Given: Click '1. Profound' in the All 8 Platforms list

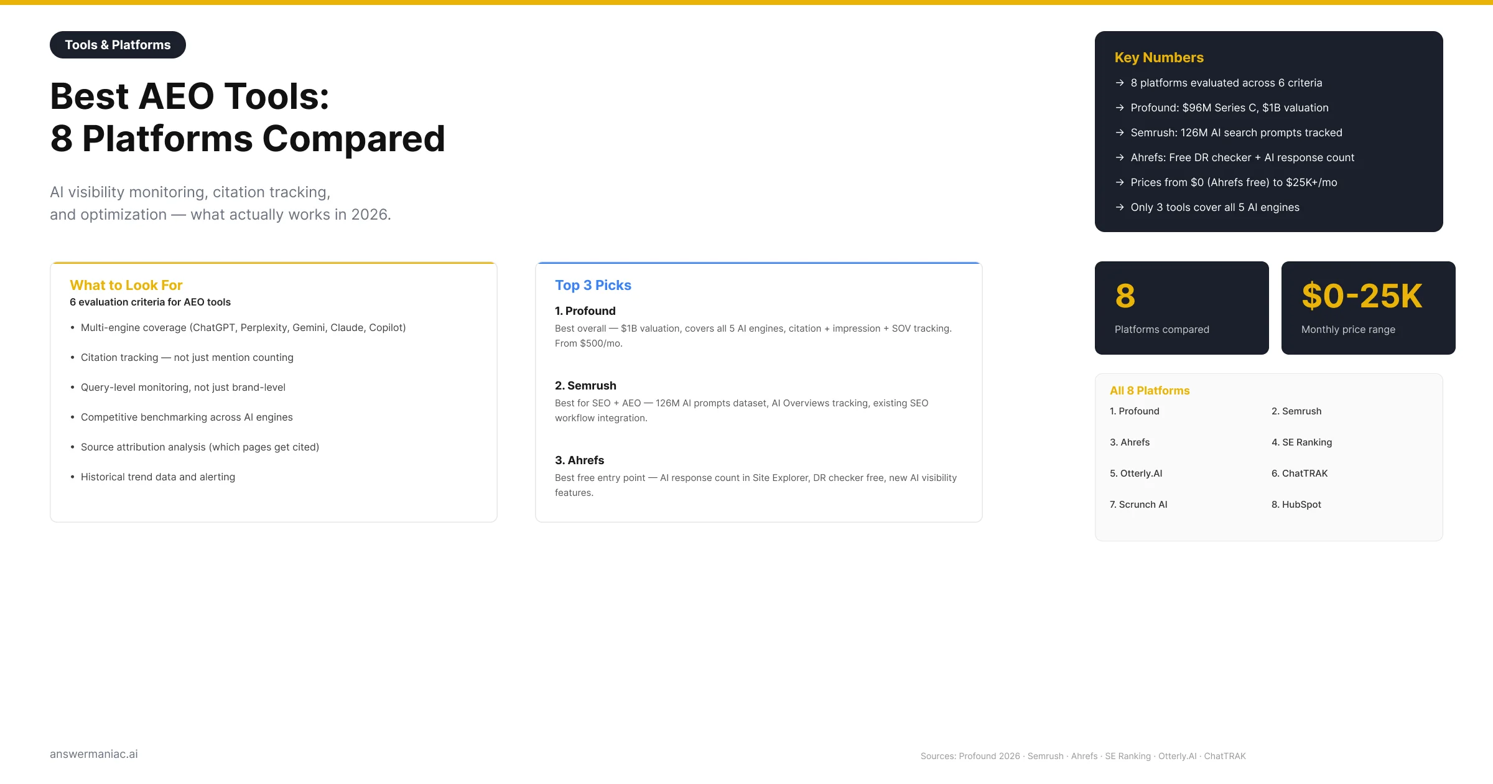Looking at the screenshot, I should pos(1134,411).
